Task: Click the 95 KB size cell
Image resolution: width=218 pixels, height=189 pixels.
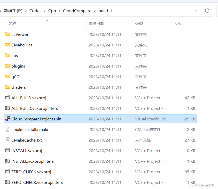Action: [x=190, y=172]
